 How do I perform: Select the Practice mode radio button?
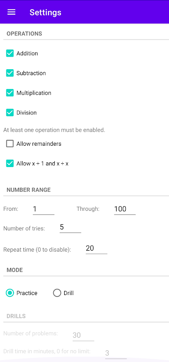(x=10, y=293)
